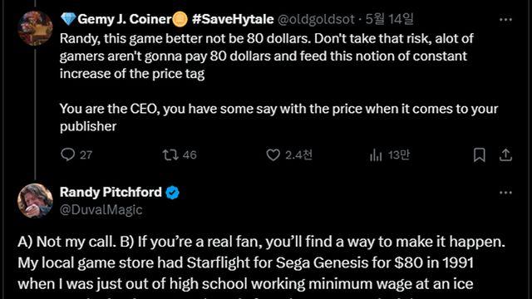Share Gemy J. Coiner's tweet
Image resolution: width=532 pixels, height=299 pixels.
pyautogui.click(x=505, y=155)
